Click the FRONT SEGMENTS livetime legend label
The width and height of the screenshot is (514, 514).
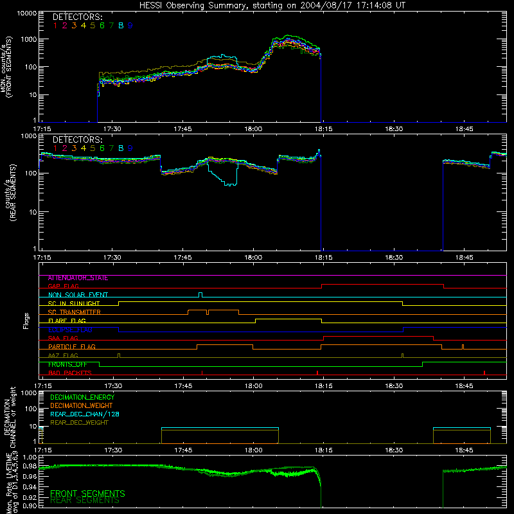tap(87, 493)
